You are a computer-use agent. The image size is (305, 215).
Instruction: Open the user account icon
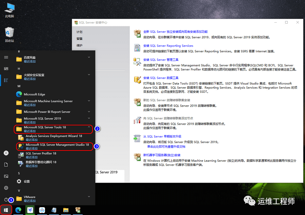[6, 153]
